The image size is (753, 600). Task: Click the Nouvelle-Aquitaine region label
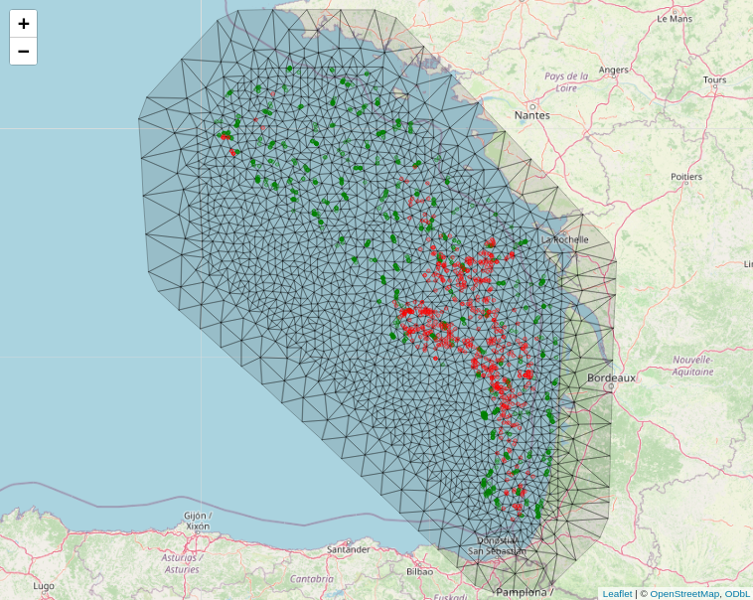tap(692, 366)
